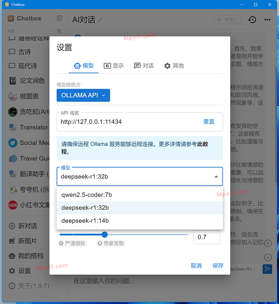Click the 搜索 search box
This screenshot has width=279, height=304.
[228, 20]
